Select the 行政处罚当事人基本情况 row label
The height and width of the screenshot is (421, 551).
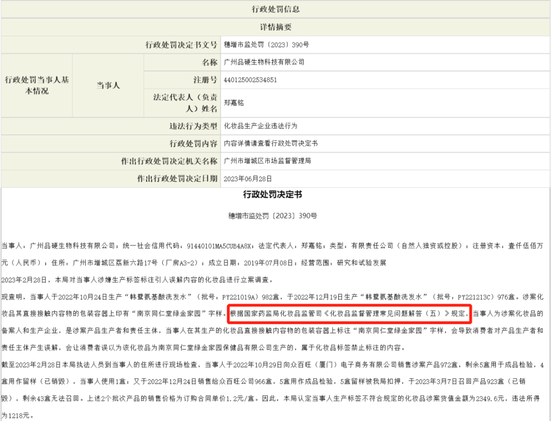pyautogui.click(x=36, y=85)
